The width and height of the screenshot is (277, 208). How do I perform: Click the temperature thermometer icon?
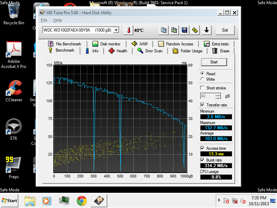pyautogui.click(x=128, y=30)
